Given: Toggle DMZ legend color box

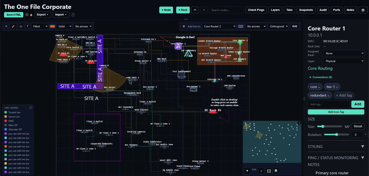Looking at the screenshot, I should pyautogui.click(x=6, y=121).
